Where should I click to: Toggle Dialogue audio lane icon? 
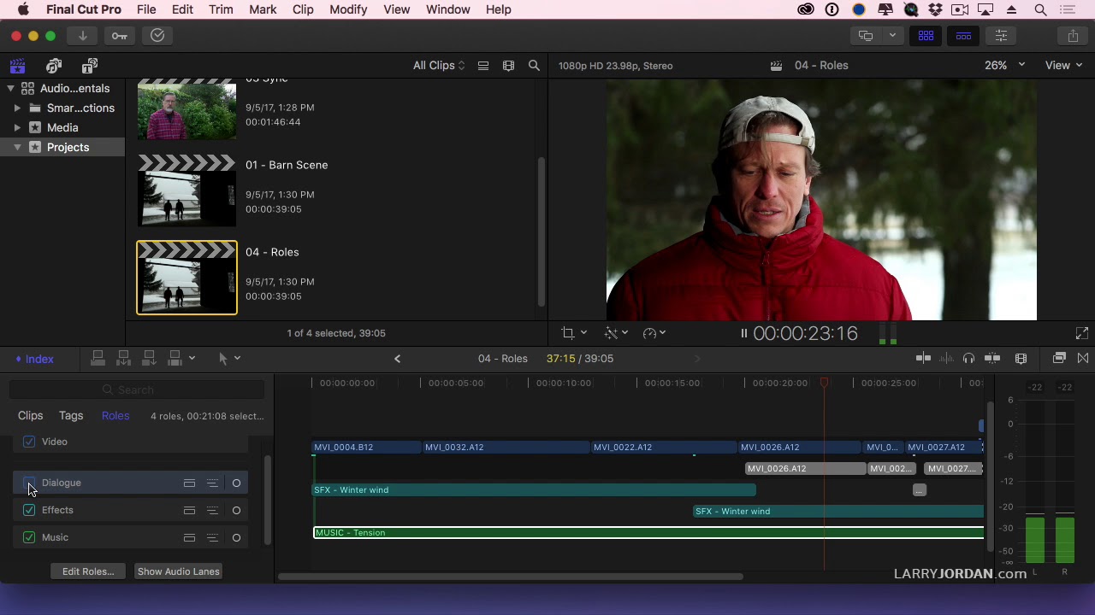[x=189, y=483]
